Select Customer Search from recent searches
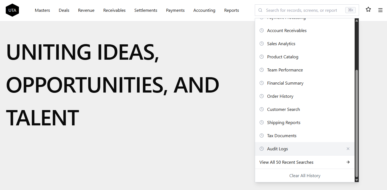The image size is (387, 190). [283, 109]
